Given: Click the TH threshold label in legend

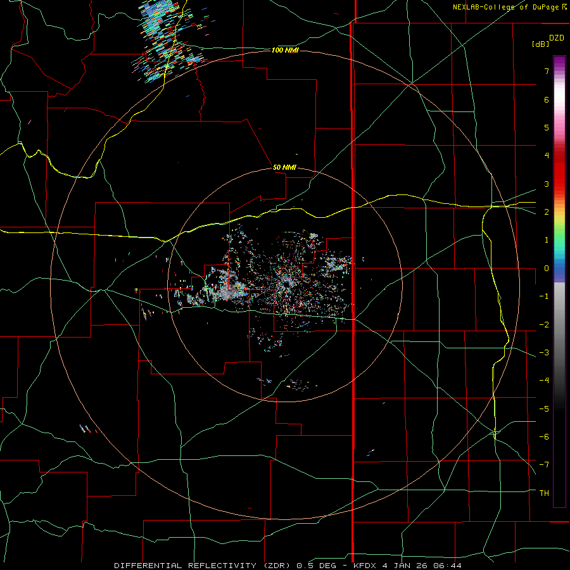Looking at the screenshot, I should click(x=544, y=493).
